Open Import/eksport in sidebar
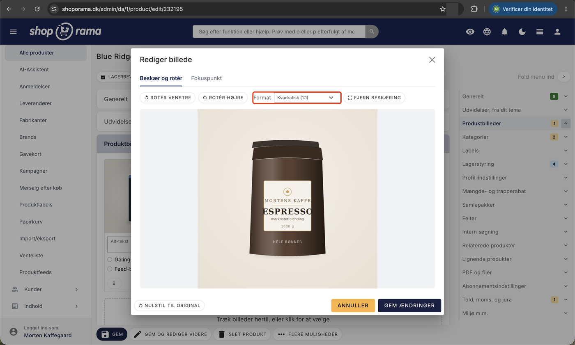Image resolution: width=575 pixels, height=345 pixels. tap(37, 238)
